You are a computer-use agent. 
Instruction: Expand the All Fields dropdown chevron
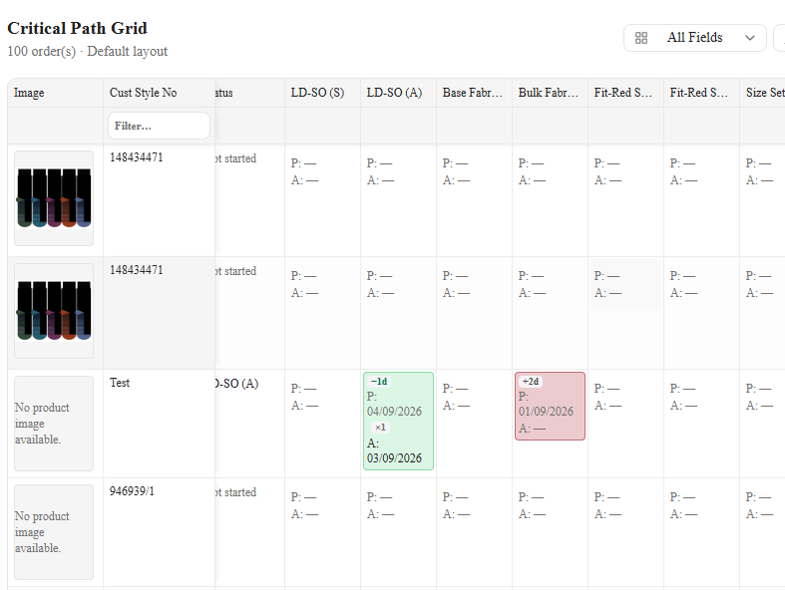pyautogui.click(x=749, y=38)
